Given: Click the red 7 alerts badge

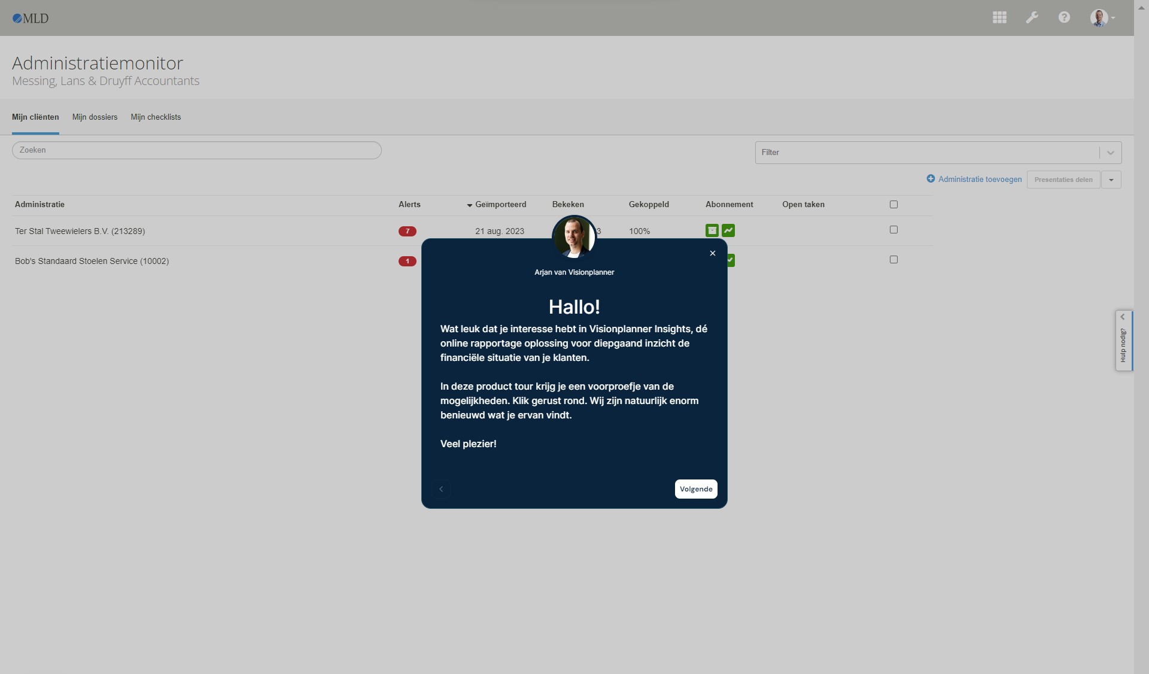Looking at the screenshot, I should (x=408, y=231).
